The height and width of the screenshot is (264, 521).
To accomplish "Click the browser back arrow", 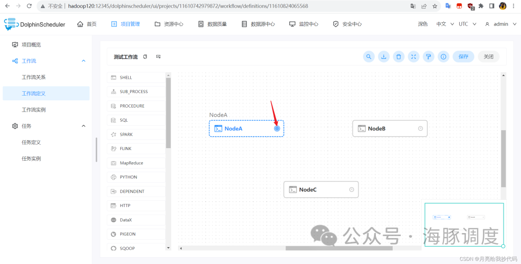I will (7, 6).
